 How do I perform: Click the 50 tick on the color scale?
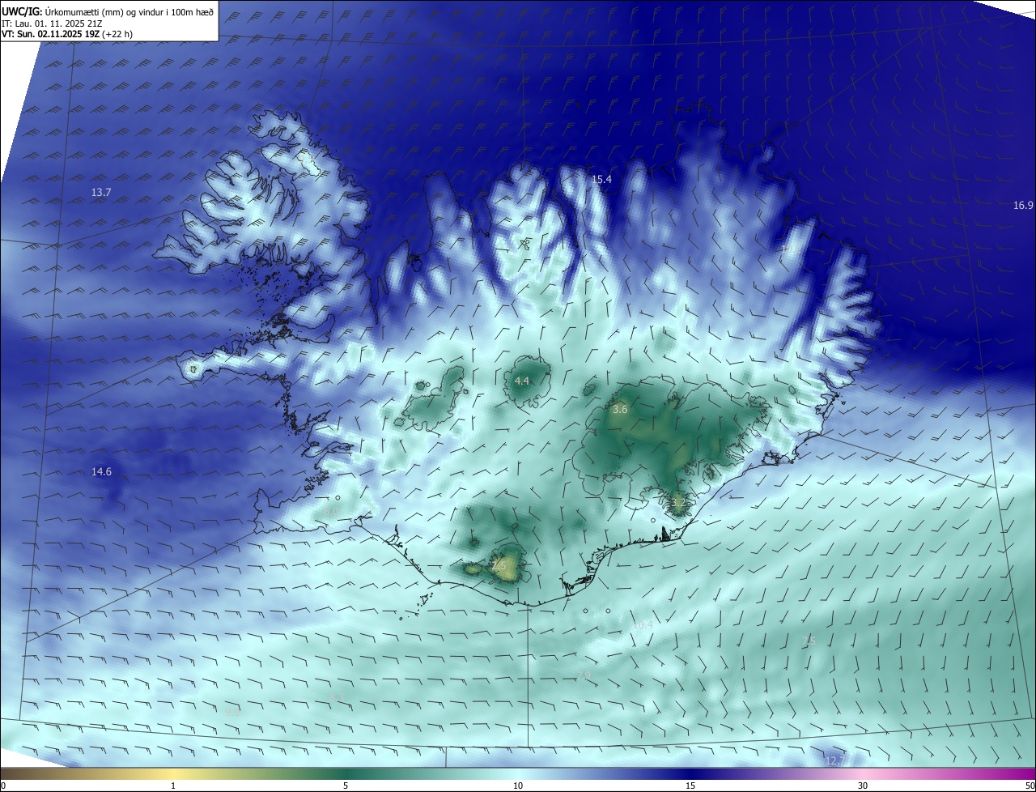point(1030,786)
